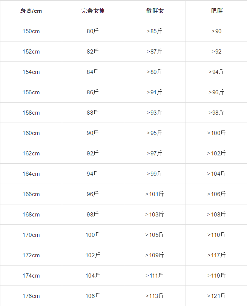Select the 150cm height cell
Screen dimensions: 247x307
point(31,31)
